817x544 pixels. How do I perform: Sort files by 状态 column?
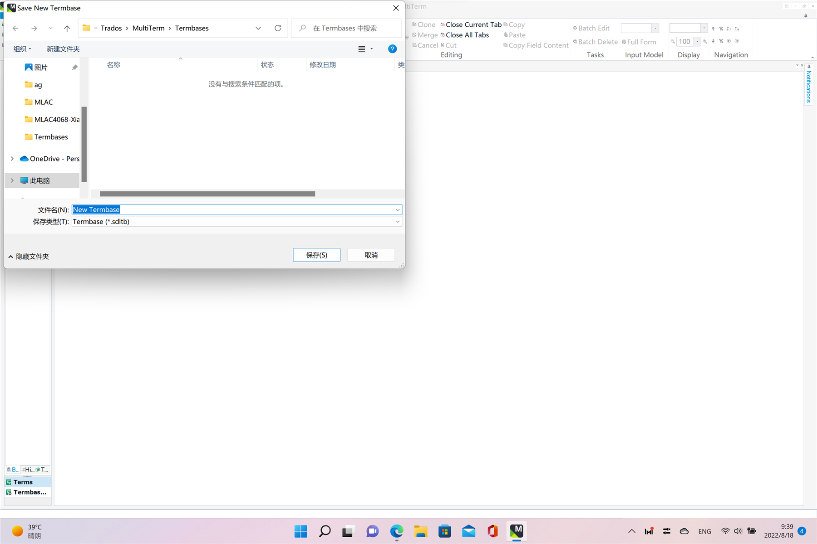(x=267, y=65)
